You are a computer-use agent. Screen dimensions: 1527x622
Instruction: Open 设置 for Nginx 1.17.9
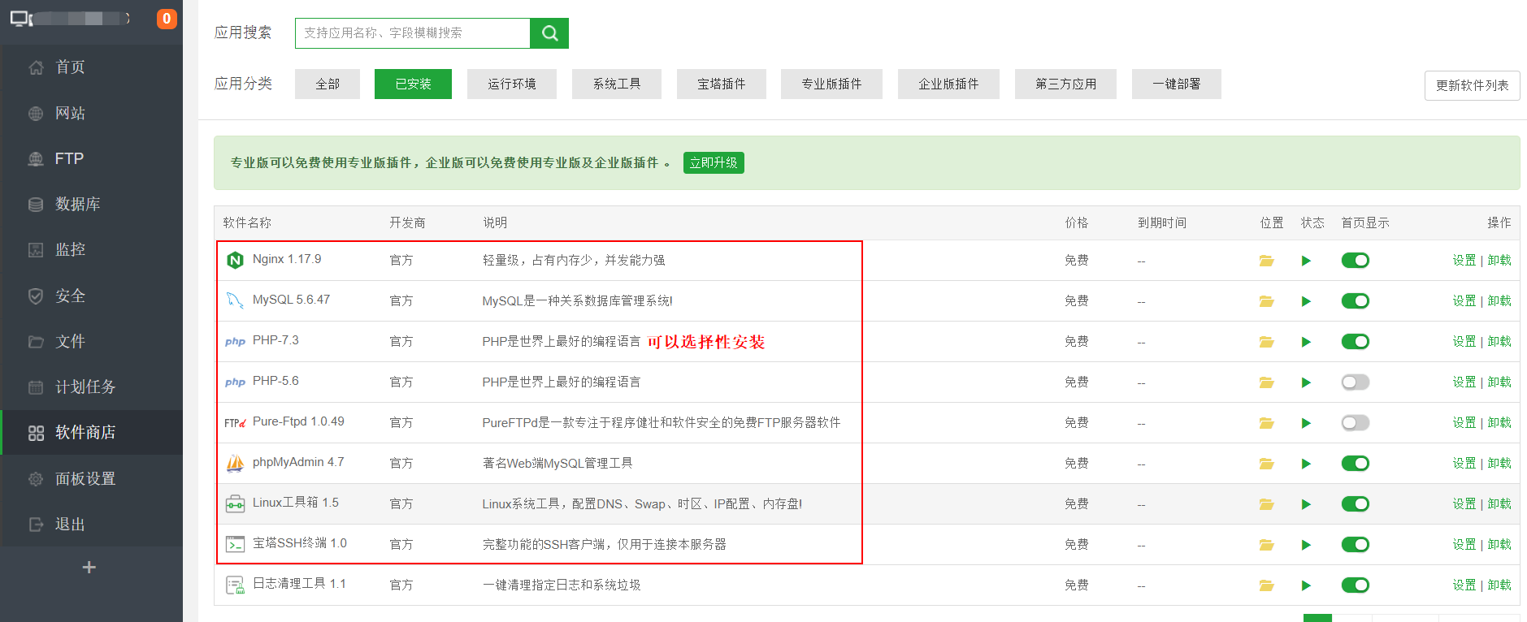pos(1464,261)
